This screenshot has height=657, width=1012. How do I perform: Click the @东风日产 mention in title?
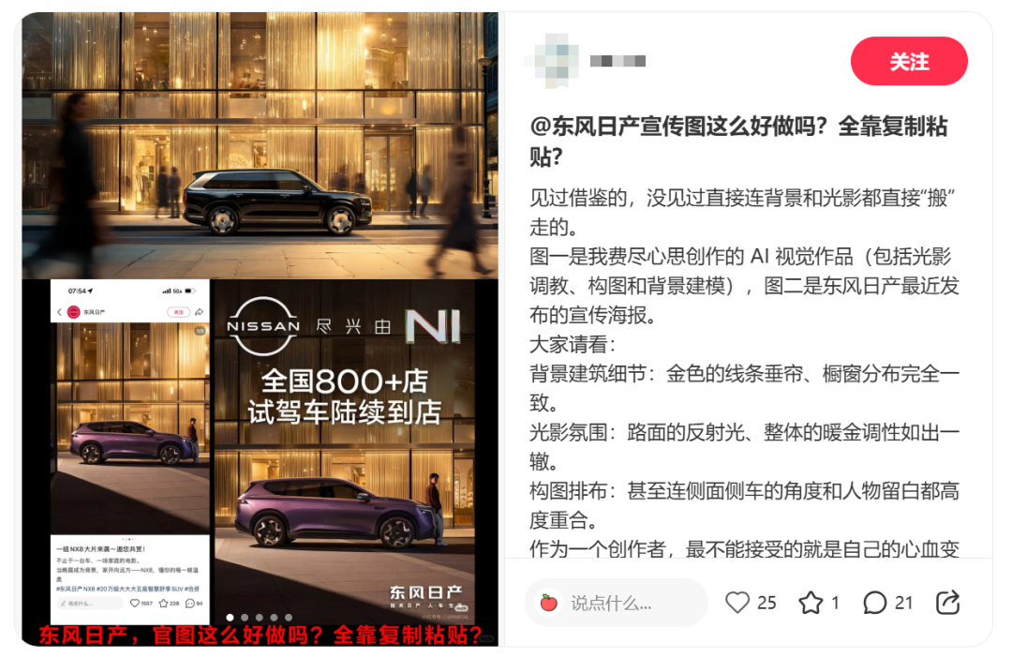click(x=584, y=126)
